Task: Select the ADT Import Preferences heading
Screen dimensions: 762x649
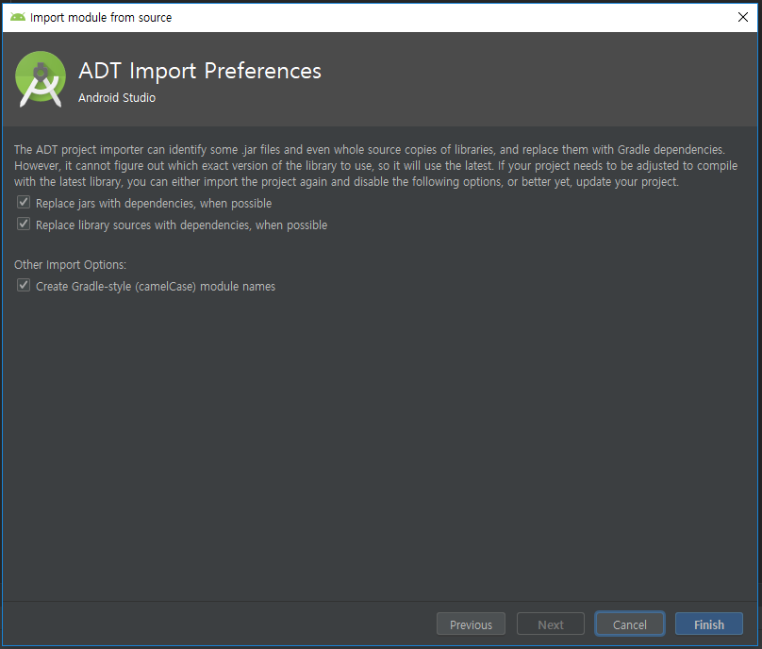Action: 200,71
